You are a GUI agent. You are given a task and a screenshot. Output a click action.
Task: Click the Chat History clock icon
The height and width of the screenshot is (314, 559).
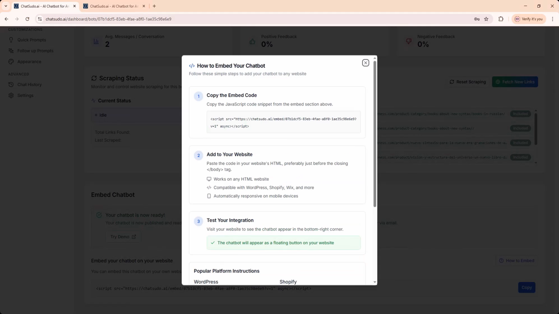point(11,85)
